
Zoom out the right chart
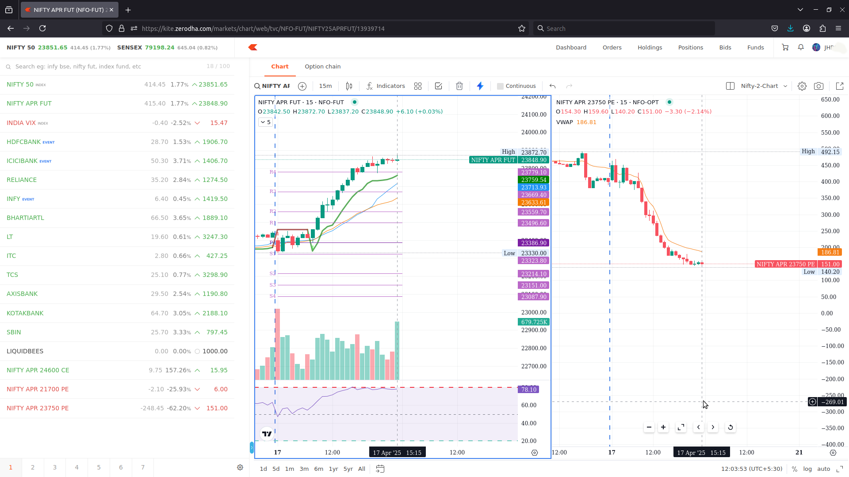tap(649, 427)
